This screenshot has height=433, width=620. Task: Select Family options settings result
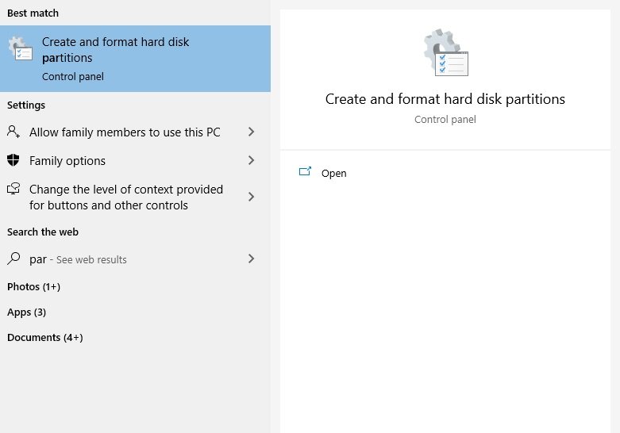pos(67,161)
